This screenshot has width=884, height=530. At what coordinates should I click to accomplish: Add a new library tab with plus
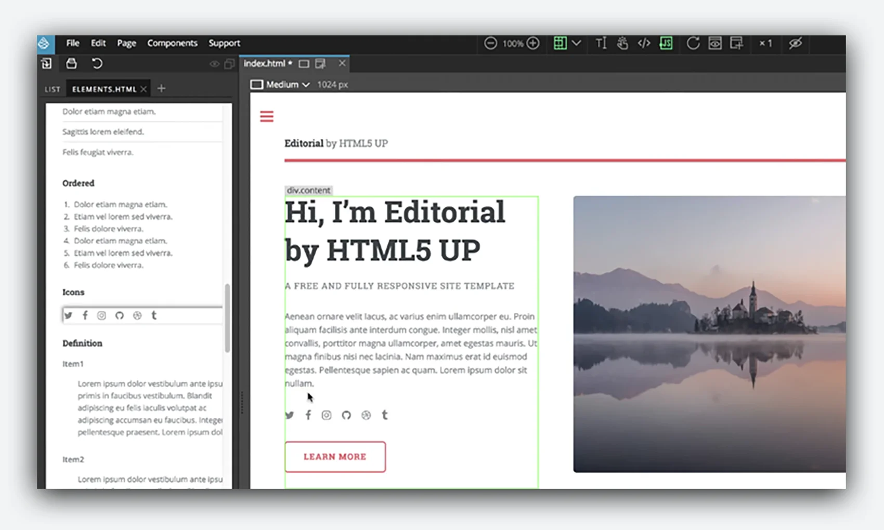(161, 89)
